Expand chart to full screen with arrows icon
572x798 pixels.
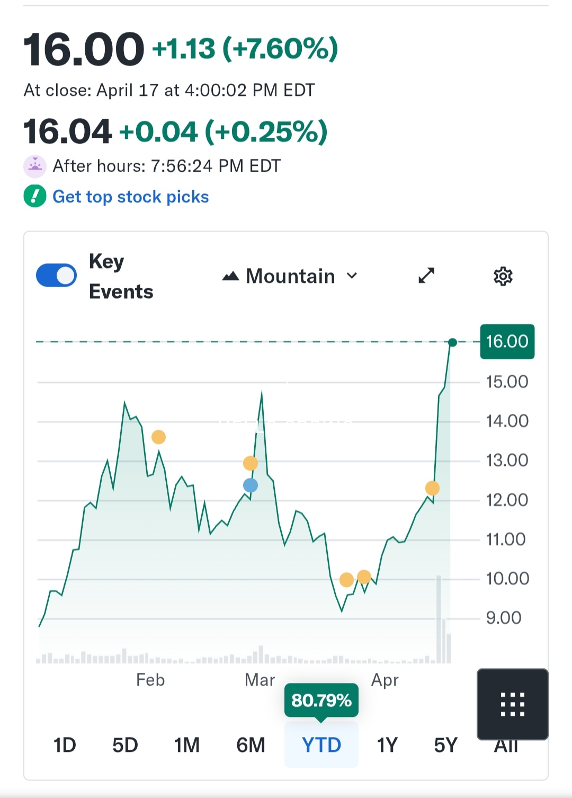(x=426, y=276)
